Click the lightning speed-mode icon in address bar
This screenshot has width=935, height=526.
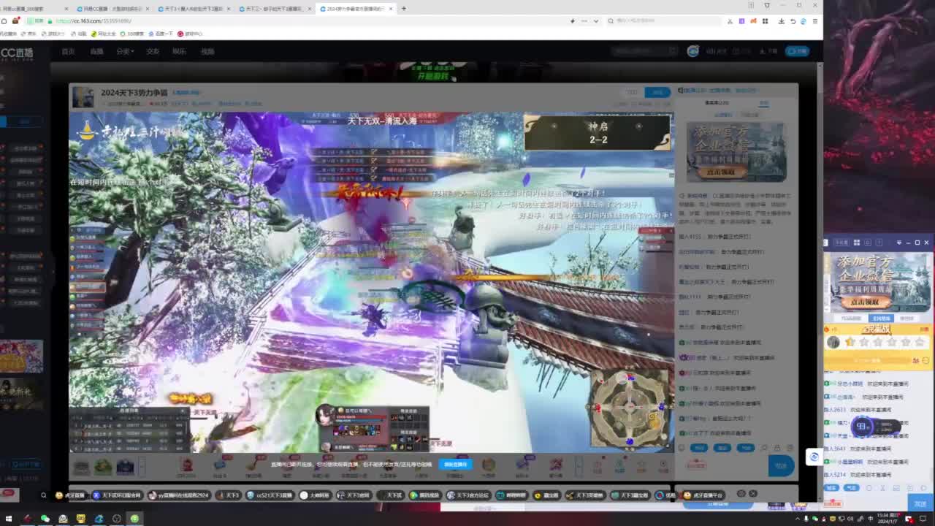tap(572, 20)
